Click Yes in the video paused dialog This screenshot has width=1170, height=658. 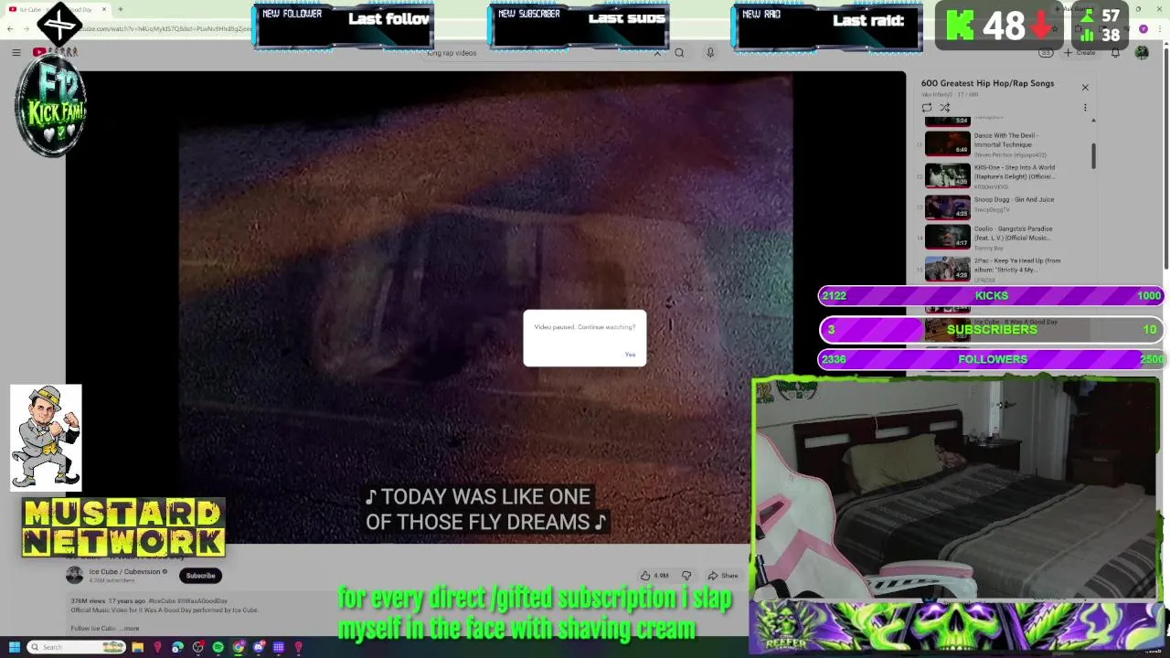point(630,355)
